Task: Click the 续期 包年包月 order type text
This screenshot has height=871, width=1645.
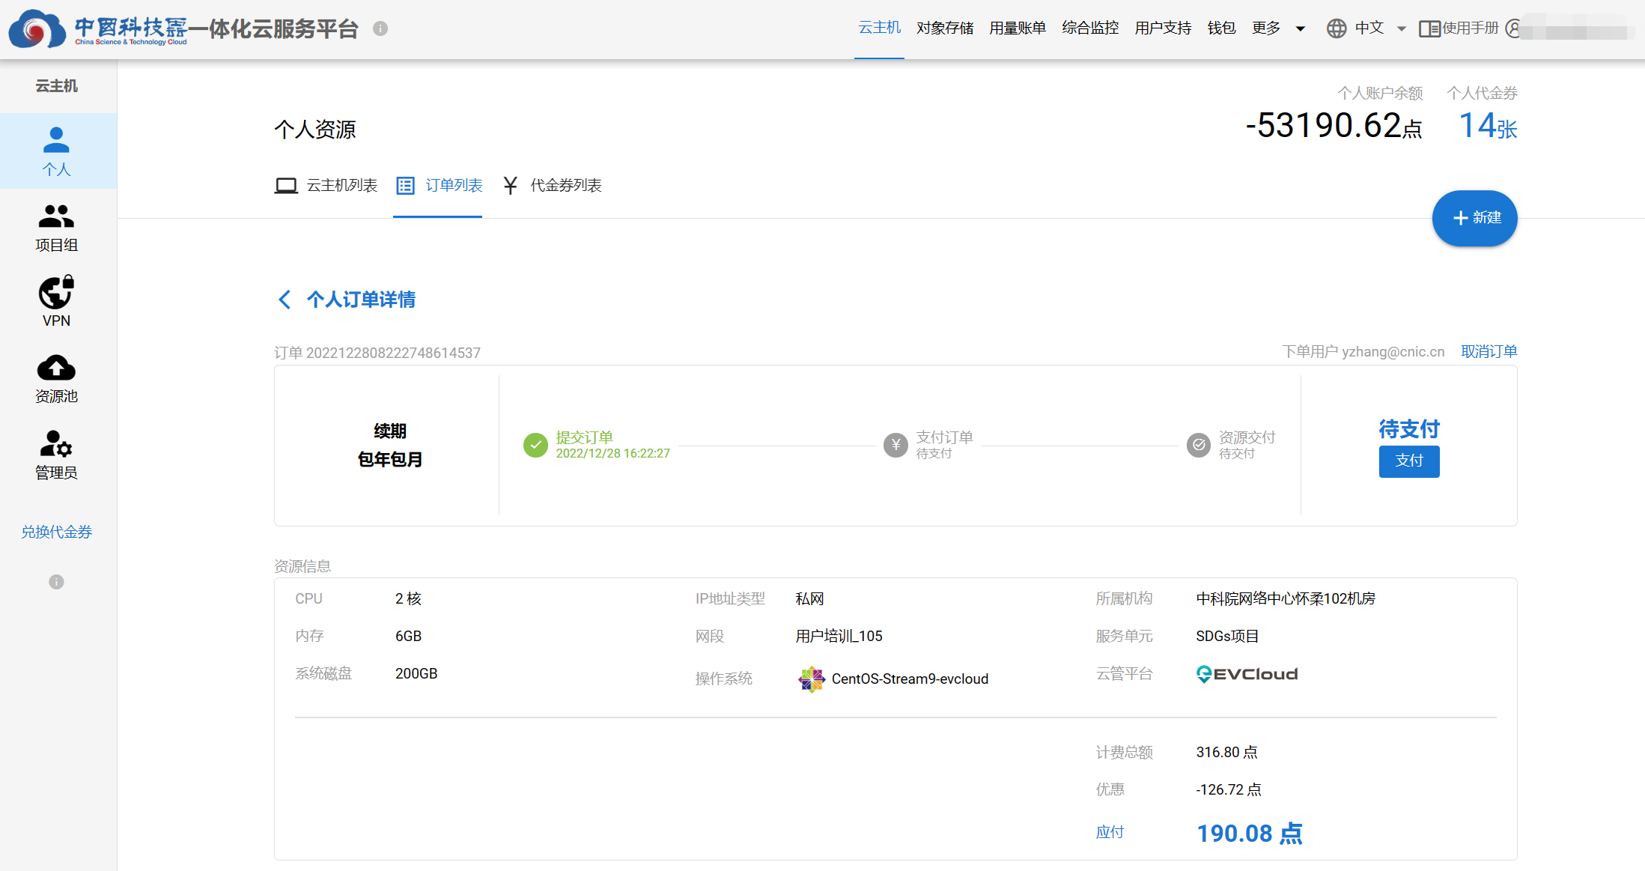Action: [x=390, y=445]
